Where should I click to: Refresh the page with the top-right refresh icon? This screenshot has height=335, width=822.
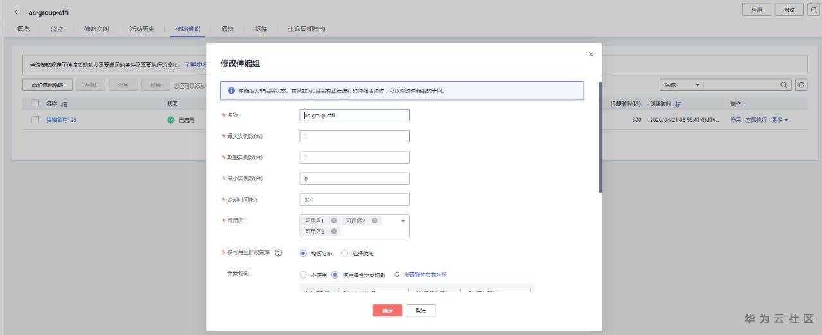[813, 10]
